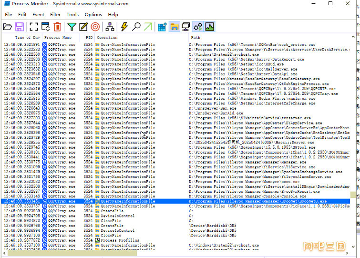Viewport: 360px width, 258px height.
Task: Select the highlighted ByooNetS.exe row
Action: 176,201
